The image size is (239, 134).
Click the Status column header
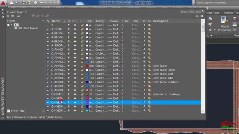48,21
